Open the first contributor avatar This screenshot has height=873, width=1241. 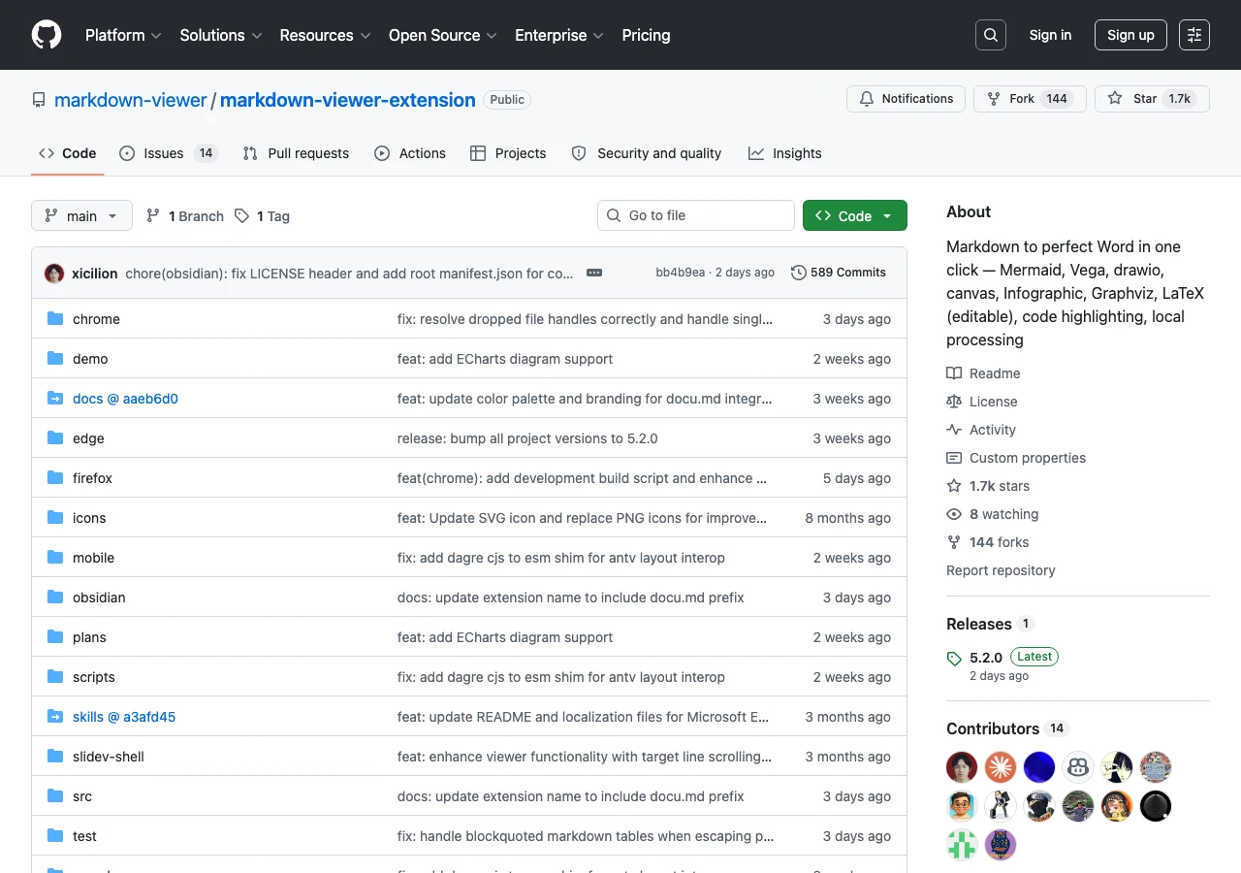tap(962, 767)
